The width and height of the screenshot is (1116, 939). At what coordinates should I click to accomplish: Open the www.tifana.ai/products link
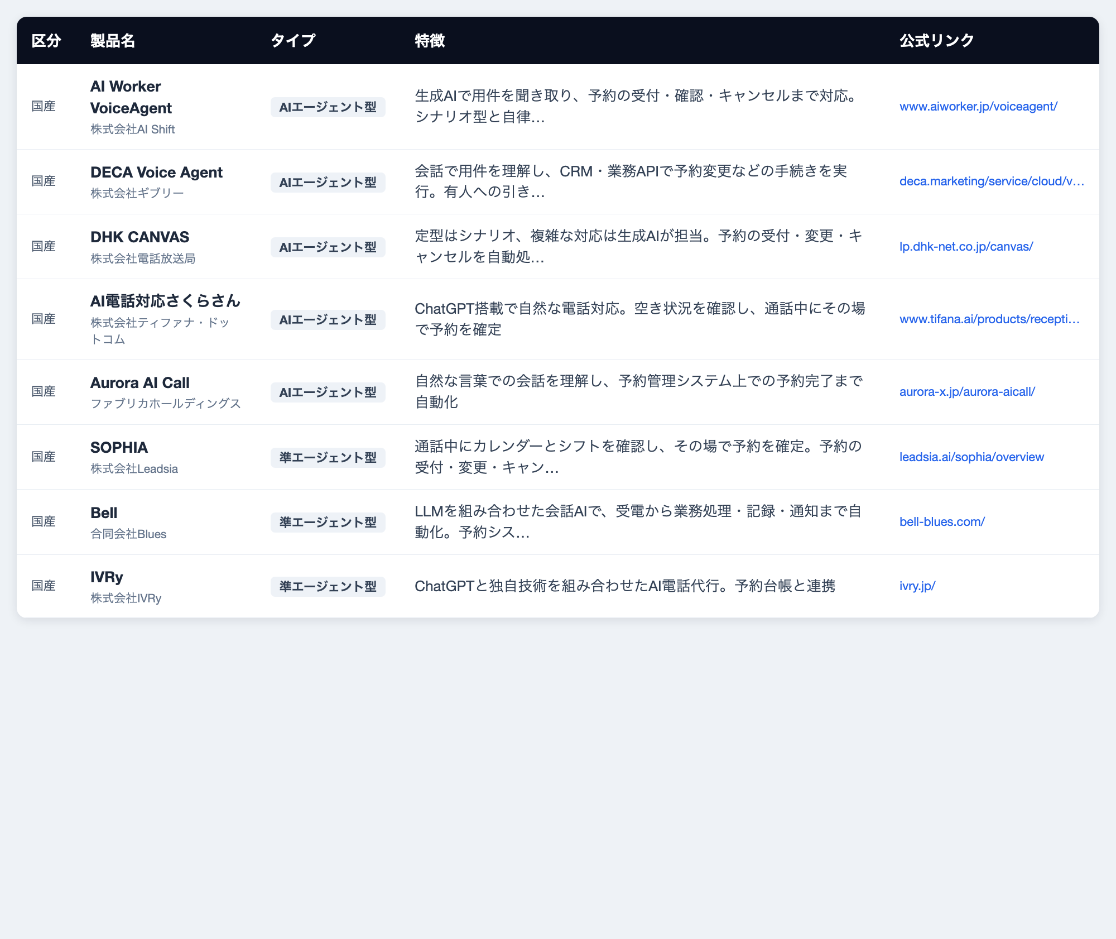click(x=989, y=319)
